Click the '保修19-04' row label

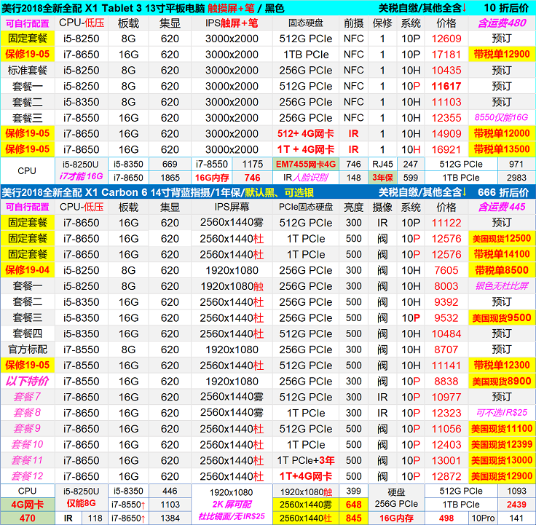click(28, 270)
